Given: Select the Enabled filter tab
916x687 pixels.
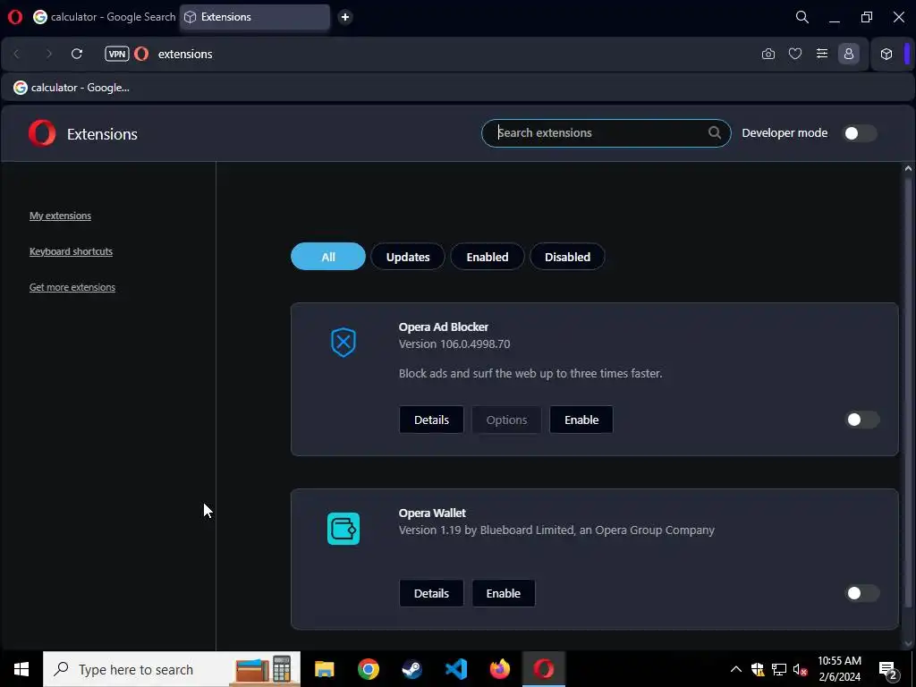Looking at the screenshot, I should (488, 257).
